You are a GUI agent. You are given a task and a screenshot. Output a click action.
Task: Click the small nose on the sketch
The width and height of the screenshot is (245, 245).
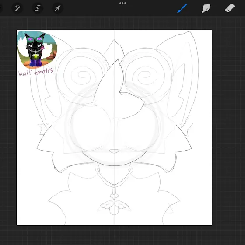[114, 151]
